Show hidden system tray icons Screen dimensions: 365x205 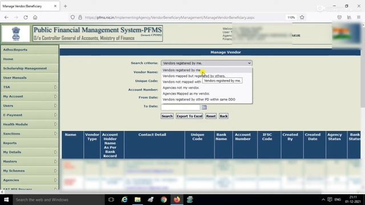click(323, 200)
